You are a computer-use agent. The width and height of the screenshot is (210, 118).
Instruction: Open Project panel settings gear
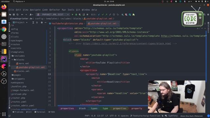tap(42, 23)
